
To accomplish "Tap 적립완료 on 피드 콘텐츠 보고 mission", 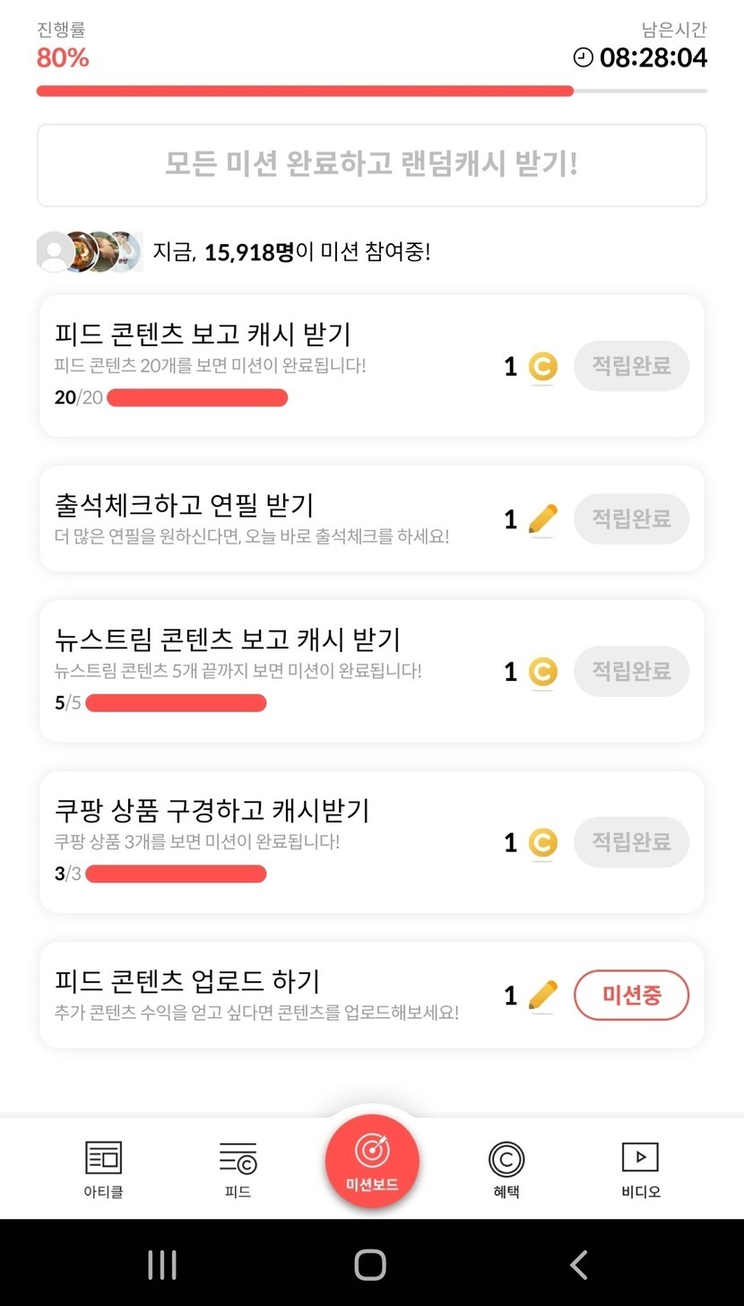I will point(631,366).
